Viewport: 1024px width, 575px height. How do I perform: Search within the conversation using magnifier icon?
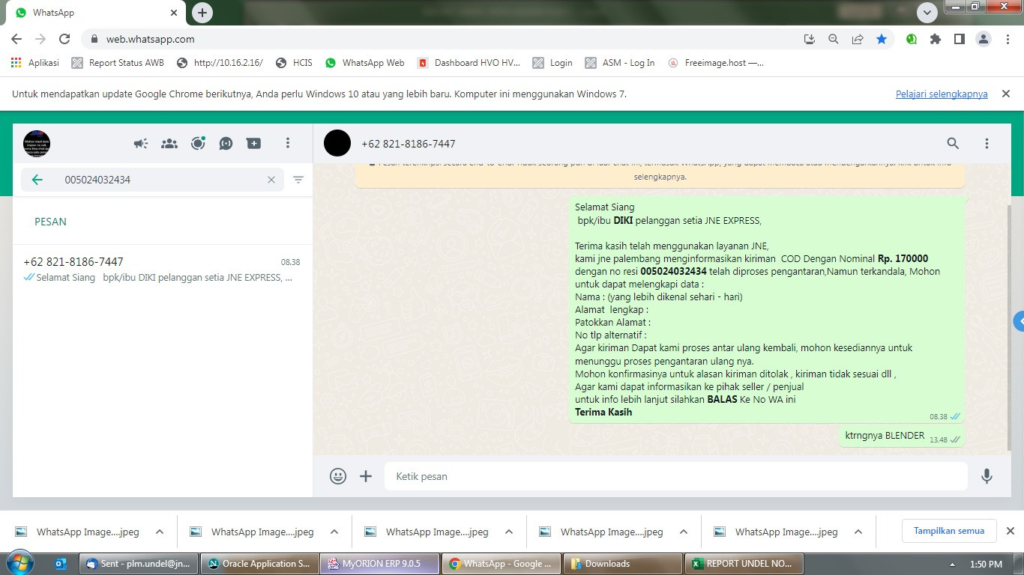point(953,143)
